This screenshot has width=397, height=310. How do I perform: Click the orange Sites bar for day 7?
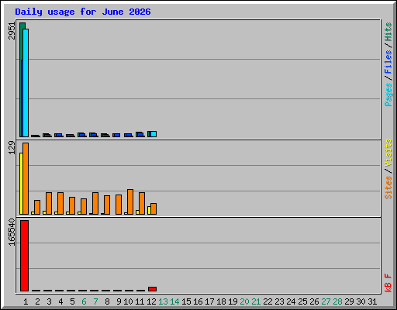pos(95,203)
